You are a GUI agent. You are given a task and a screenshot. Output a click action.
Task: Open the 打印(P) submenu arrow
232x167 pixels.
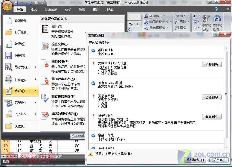click(35, 79)
